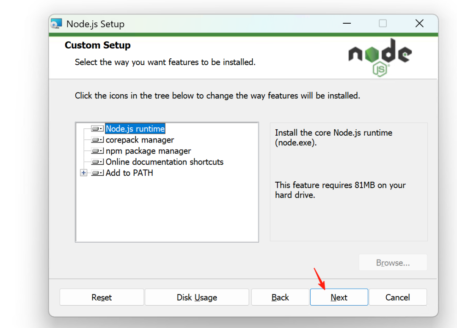
Task: Proceed with the Next button
Action: pos(339,297)
